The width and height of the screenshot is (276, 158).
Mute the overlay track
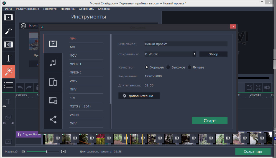12,123
